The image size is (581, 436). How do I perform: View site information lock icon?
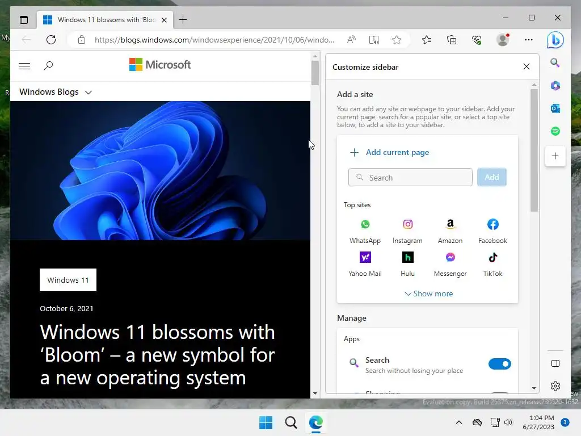click(82, 40)
